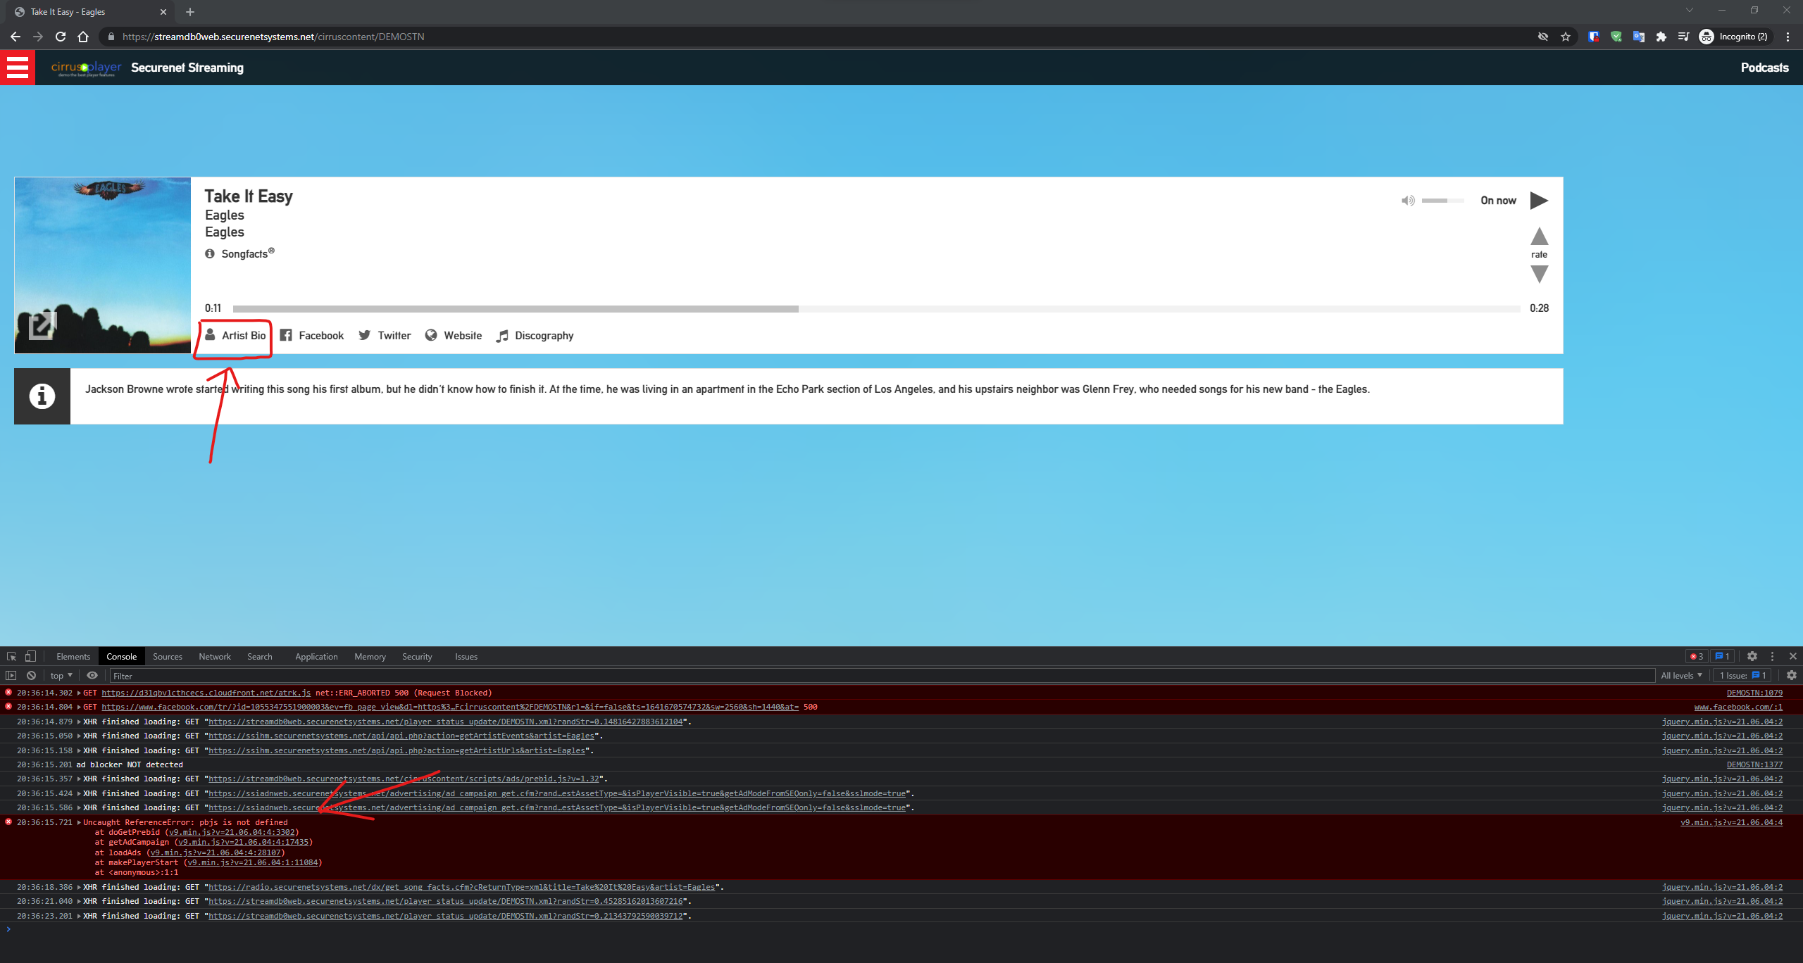1803x963 pixels.
Task: Open the DevTools three-dot customize menu
Action: (x=1772, y=656)
